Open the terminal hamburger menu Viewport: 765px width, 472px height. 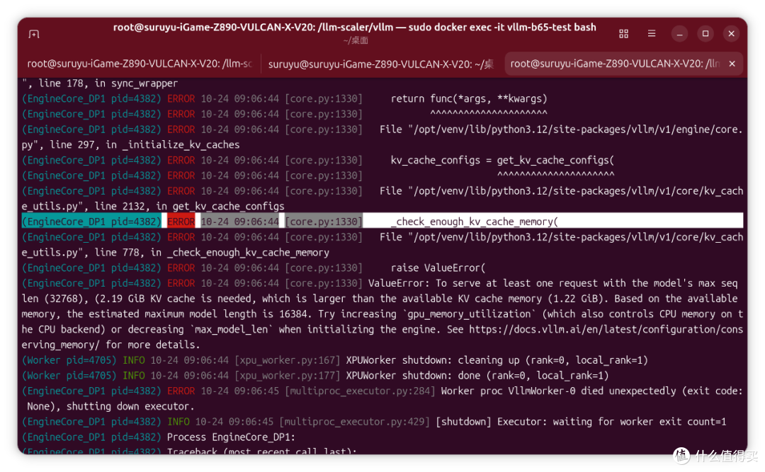point(652,34)
